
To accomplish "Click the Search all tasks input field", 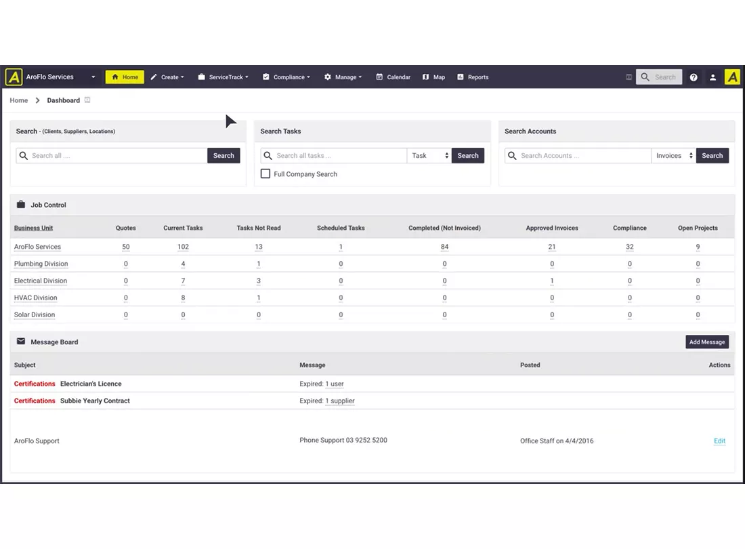I will 333,155.
